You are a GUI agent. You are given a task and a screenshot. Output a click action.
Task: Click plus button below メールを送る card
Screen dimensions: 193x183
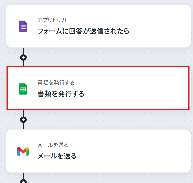(23, 181)
